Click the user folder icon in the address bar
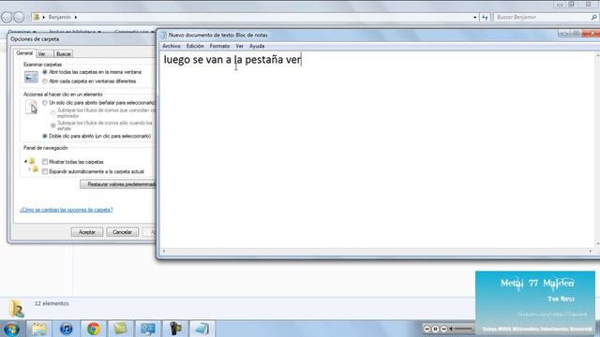 (x=37, y=17)
